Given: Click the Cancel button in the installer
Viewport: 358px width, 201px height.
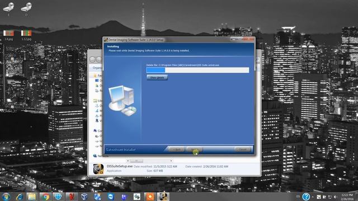Looking at the screenshot, I should [x=243, y=150].
